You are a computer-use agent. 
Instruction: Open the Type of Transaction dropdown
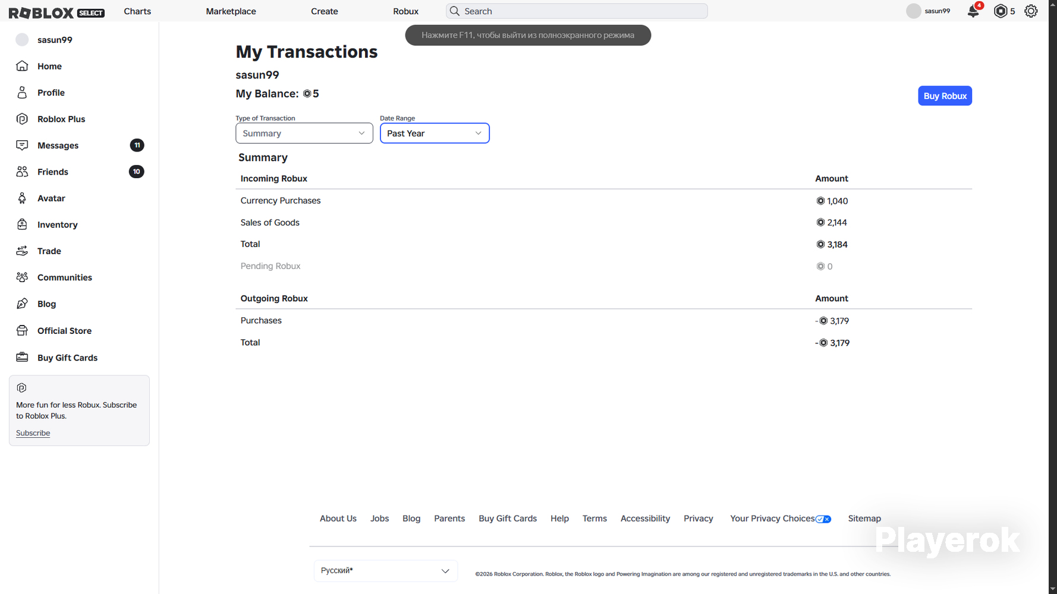coord(304,133)
